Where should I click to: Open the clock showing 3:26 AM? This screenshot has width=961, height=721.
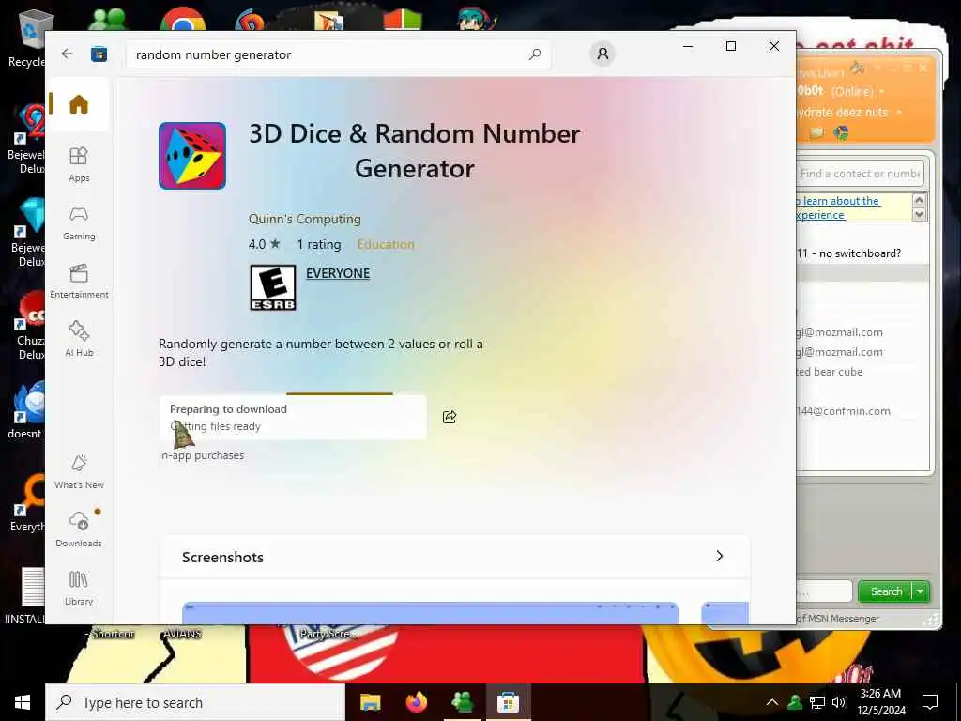tap(880, 702)
